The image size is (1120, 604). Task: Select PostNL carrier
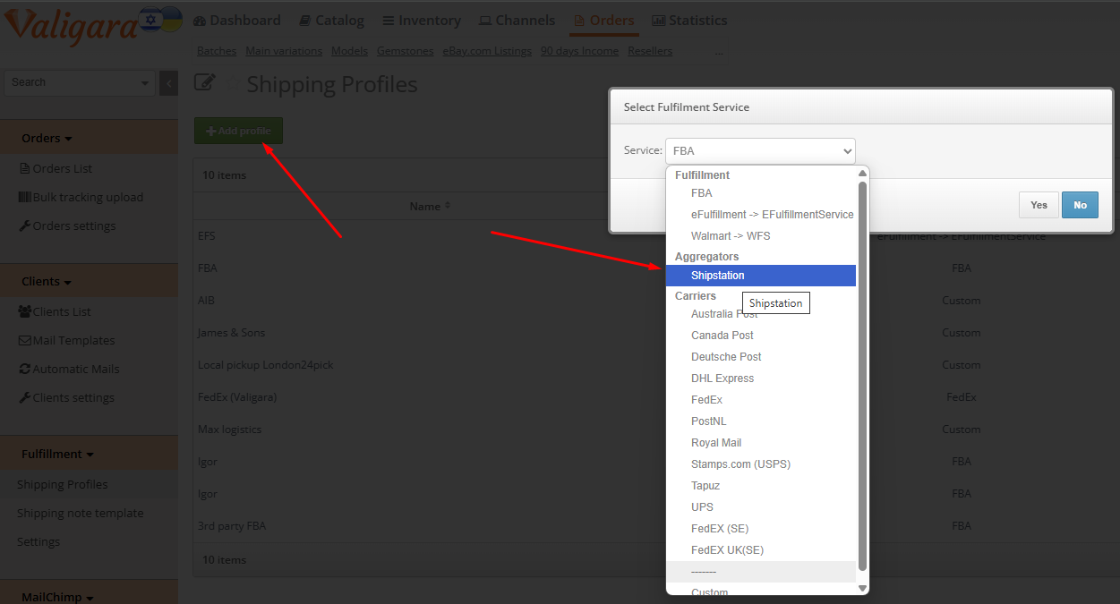pyautogui.click(x=761, y=421)
